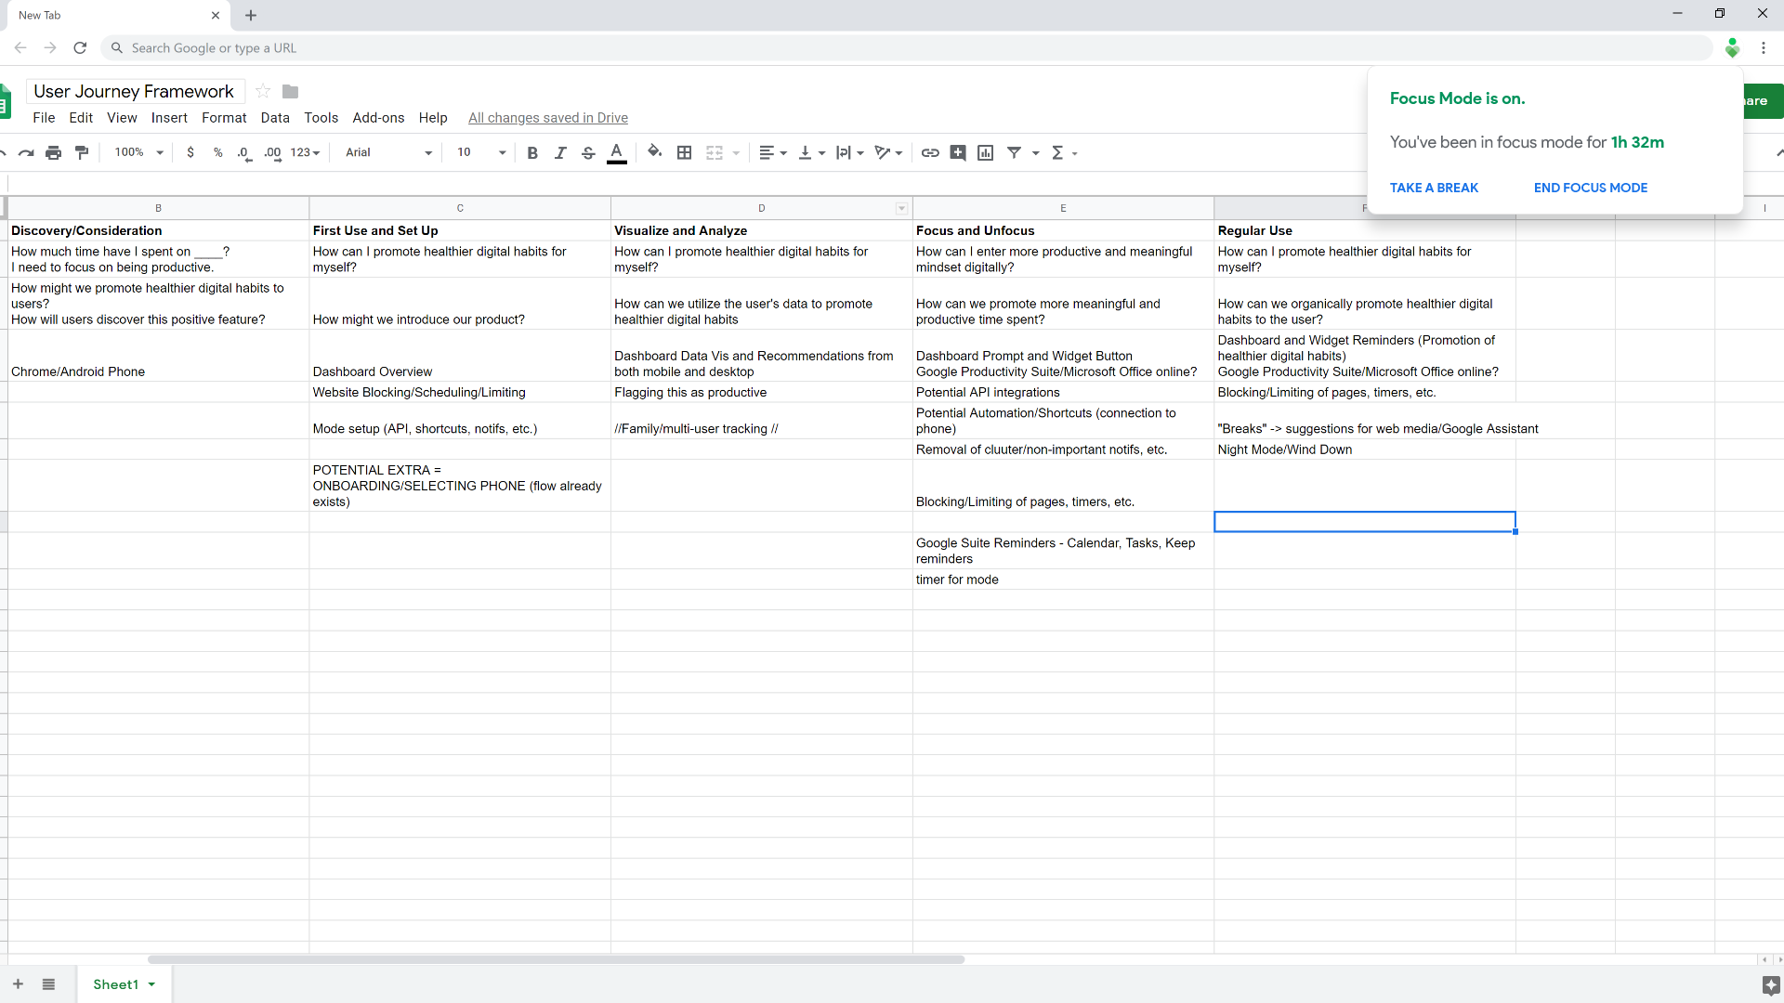The height and width of the screenshot is (1003, 1784).
Task: Open the fill color bucket tool
Action: [x=655, y=152]
